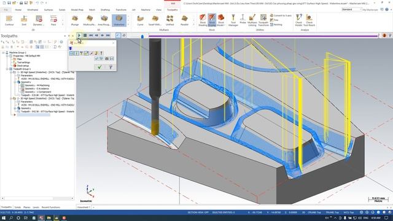Select Tool settings tree item
Image resolution: width=393 pixels, height=221 pixels.
click(23, 63)
